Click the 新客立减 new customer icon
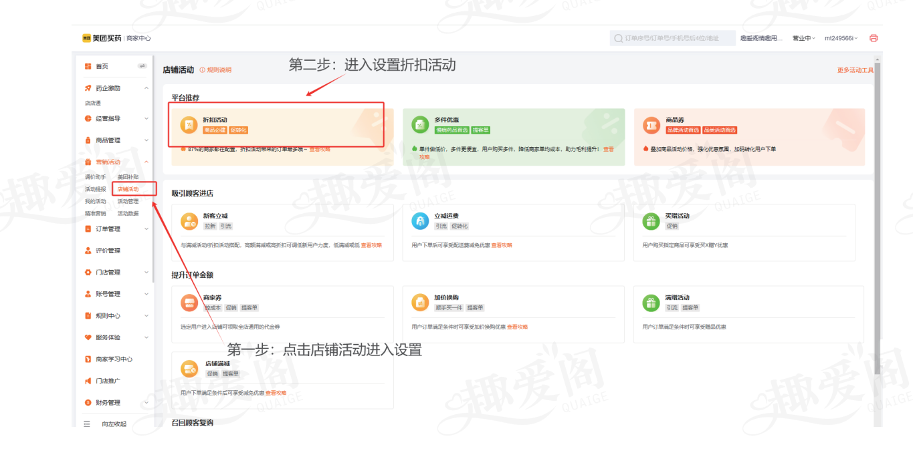The width and height of the screenshot is (913, 465). point(189,221)
